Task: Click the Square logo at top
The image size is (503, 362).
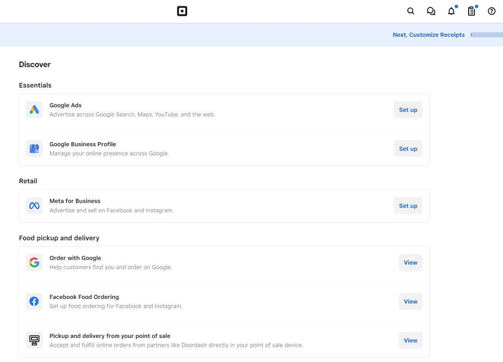Action: 182,11
